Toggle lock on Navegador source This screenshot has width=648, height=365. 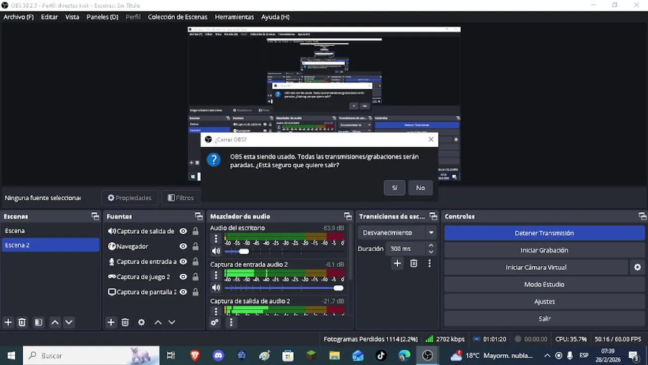point(195,246)
